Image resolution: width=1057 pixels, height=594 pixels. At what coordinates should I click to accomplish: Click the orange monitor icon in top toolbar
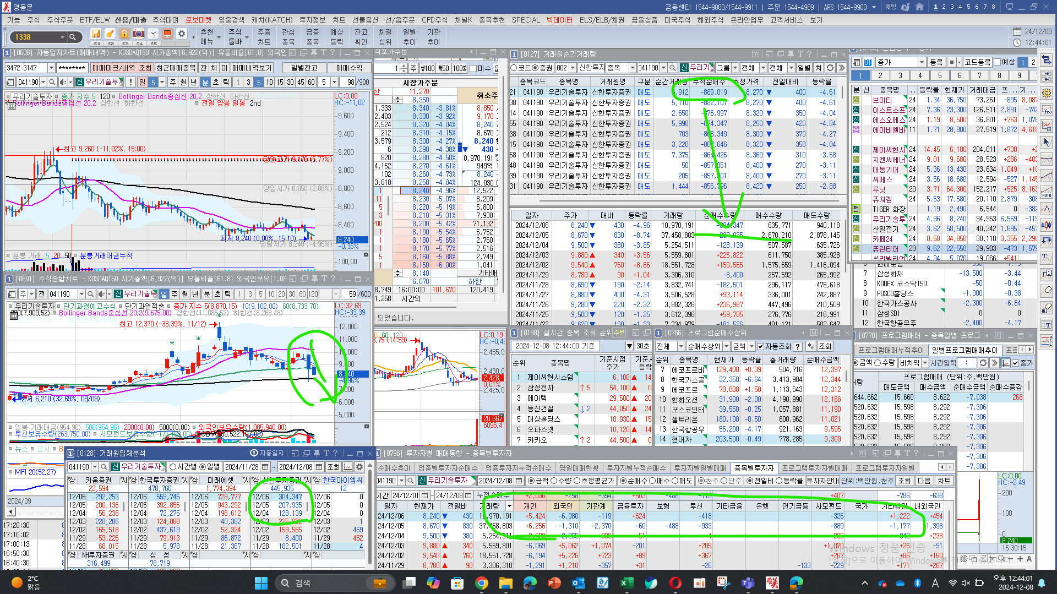(x=167, y=34)
